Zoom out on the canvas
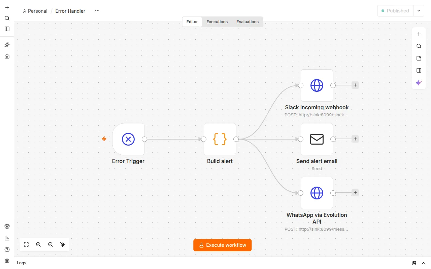The height and width of the screenshot is (269, 431). coord(51,244)
